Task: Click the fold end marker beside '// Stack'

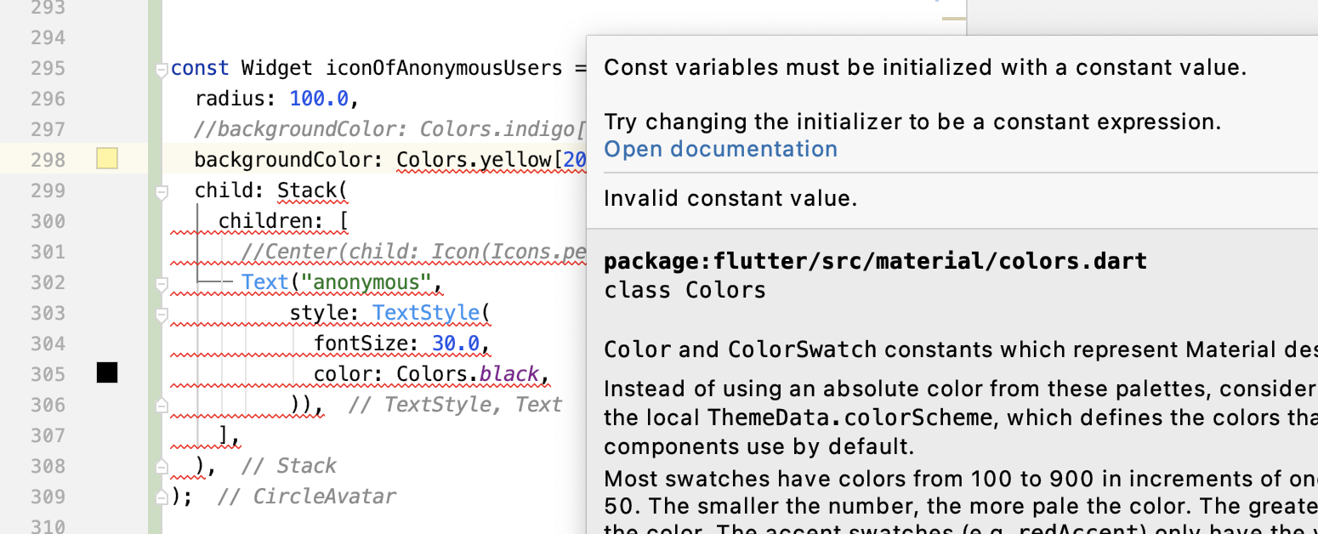Action: pos(162,468)
